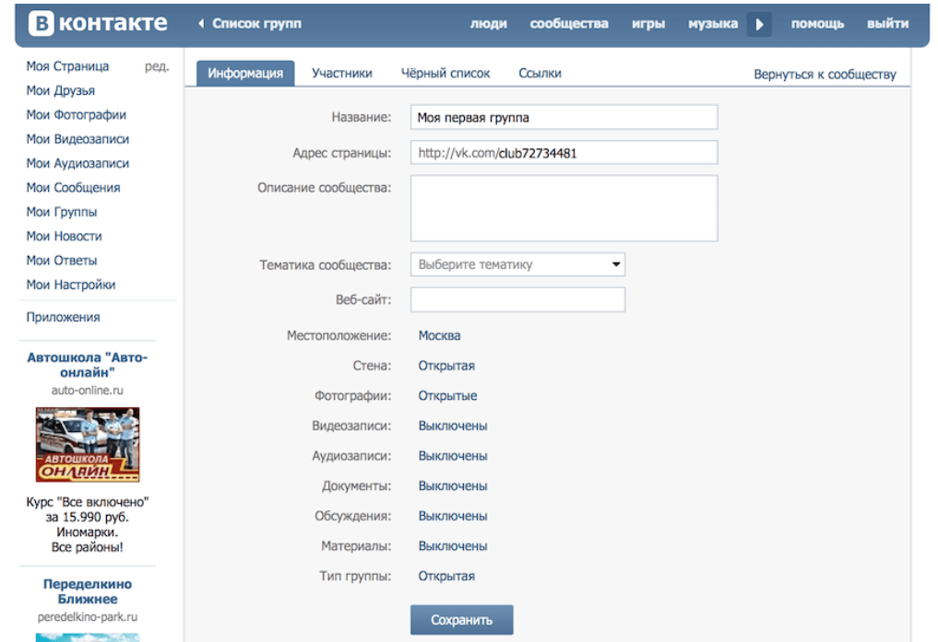This screenshot has width=938, height=642.
Task: Open Мои Группы
Action: (62, 212)
